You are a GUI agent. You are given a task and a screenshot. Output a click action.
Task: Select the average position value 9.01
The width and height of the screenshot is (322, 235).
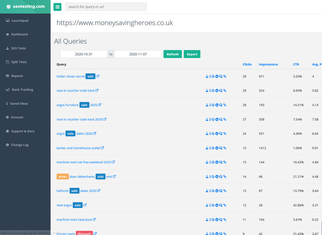[x=315, y=148]
